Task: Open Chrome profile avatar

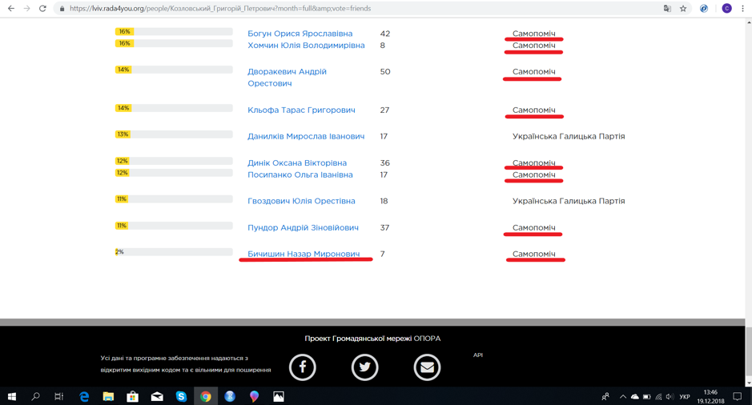Action: point(726,8)
